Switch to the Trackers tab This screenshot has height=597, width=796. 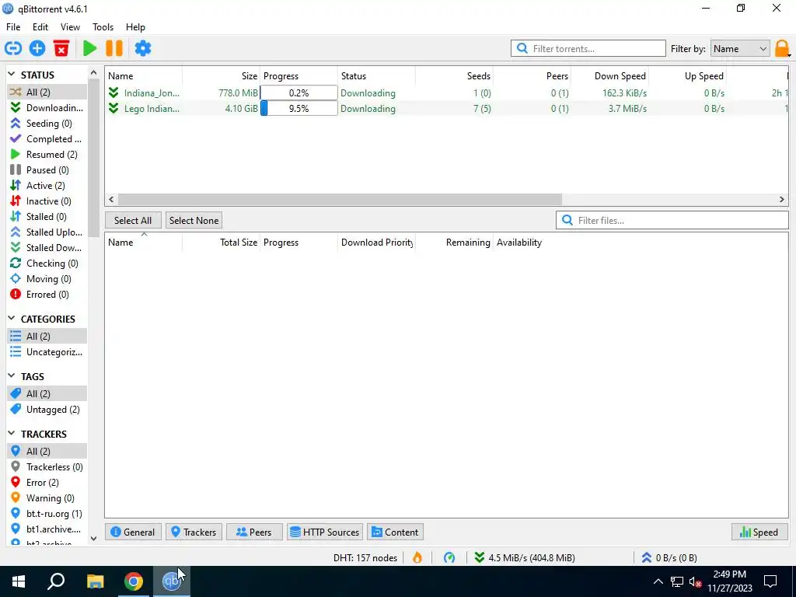click(194, 532)
